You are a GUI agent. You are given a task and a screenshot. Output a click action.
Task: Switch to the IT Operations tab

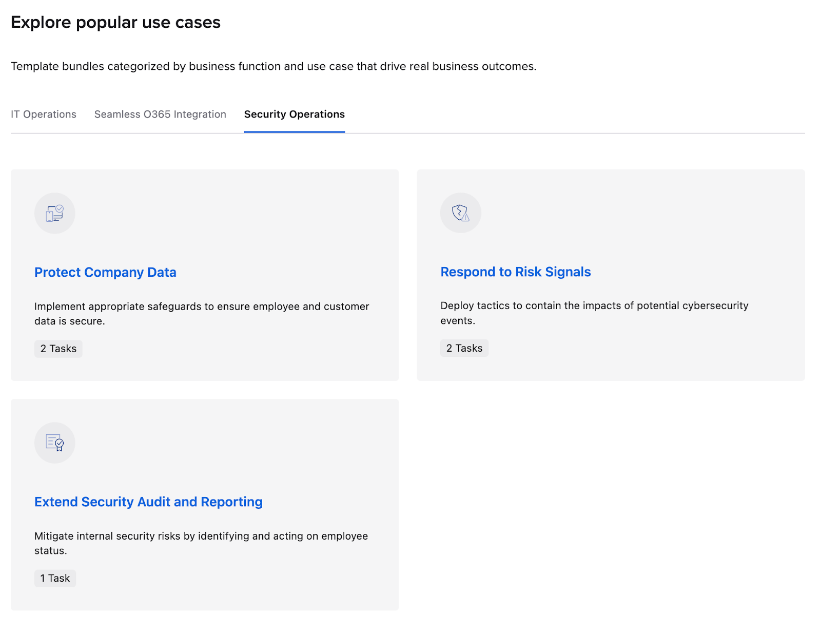pyautogui.click(x=44, y=114)
